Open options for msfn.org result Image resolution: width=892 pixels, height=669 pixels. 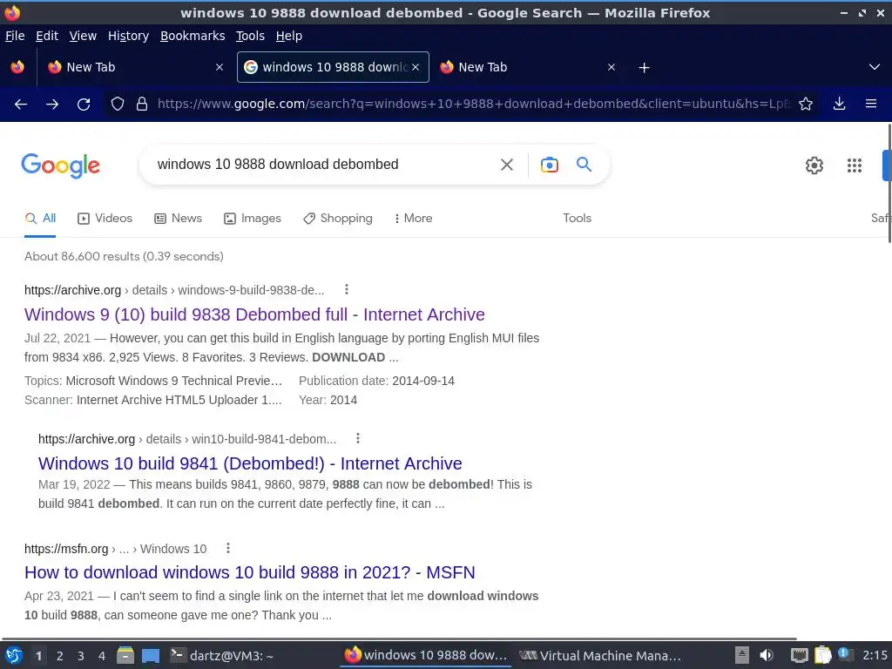tap(228, 548)
